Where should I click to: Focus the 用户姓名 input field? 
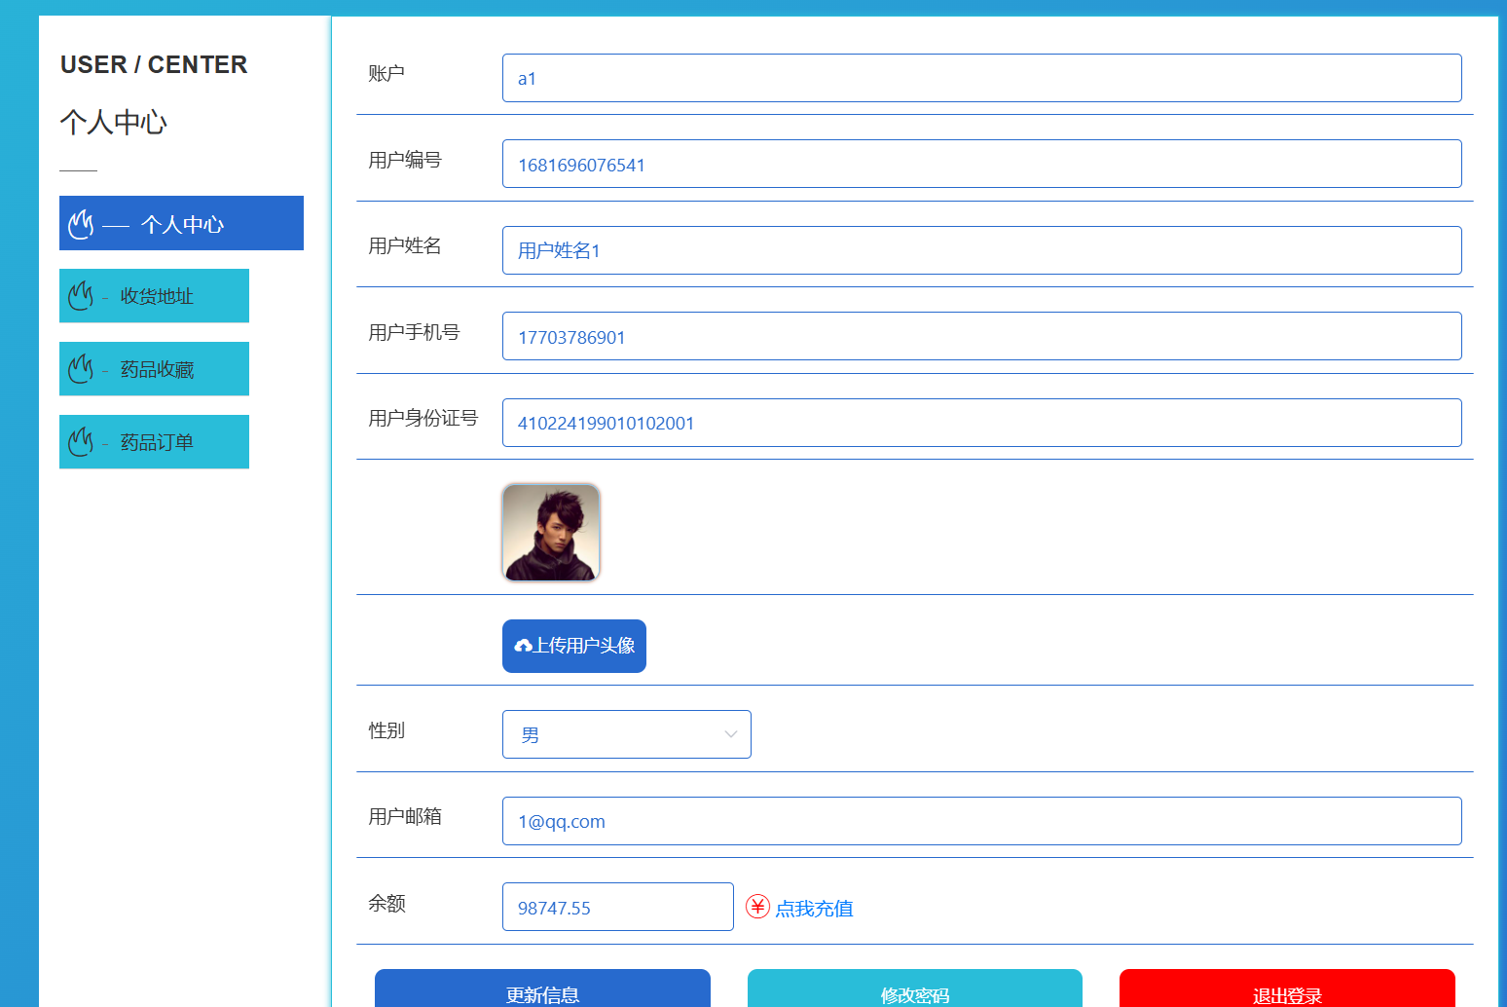tap(982, 250)
